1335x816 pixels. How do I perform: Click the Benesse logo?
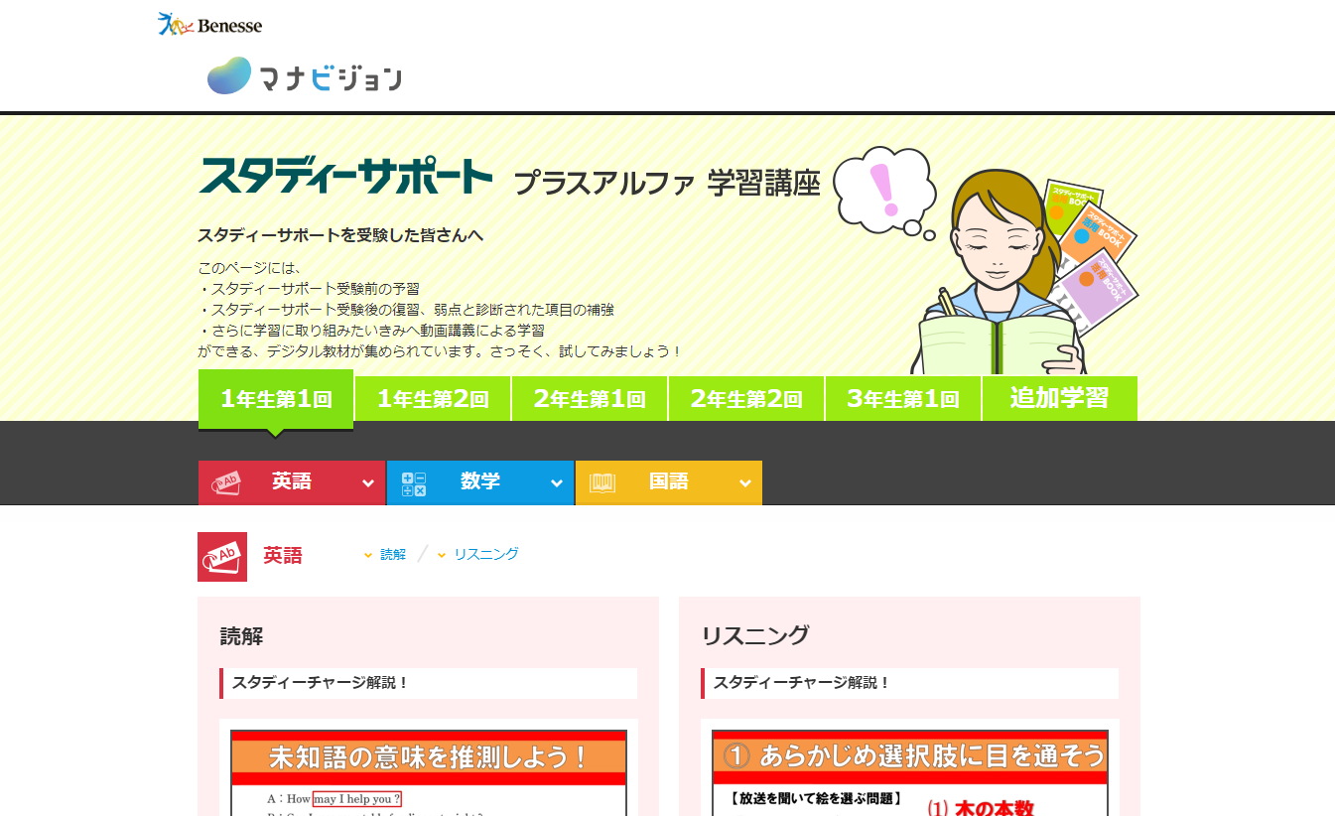click(209, 24)
